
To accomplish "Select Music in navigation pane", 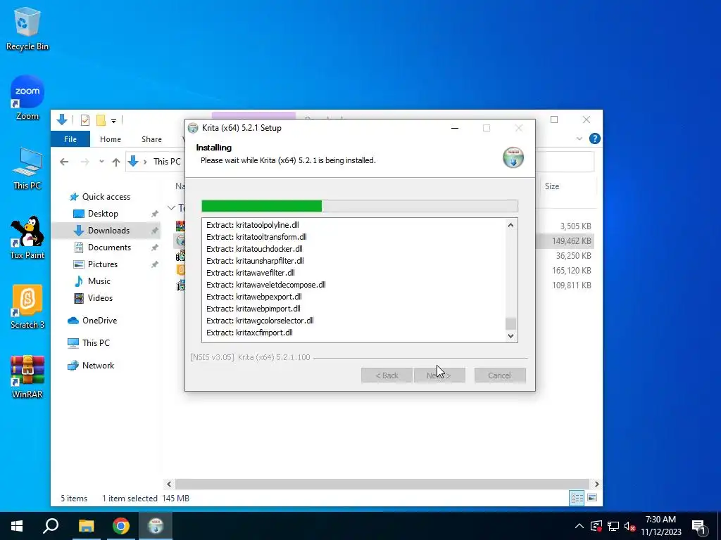I will (99, 281).
